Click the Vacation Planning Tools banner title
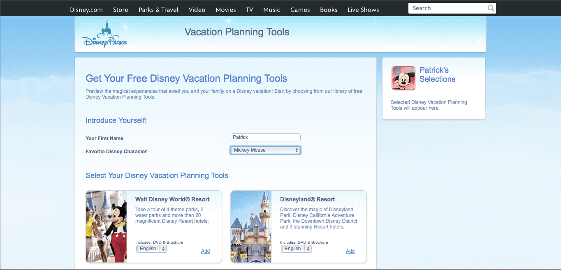 (x=237, y=32)
